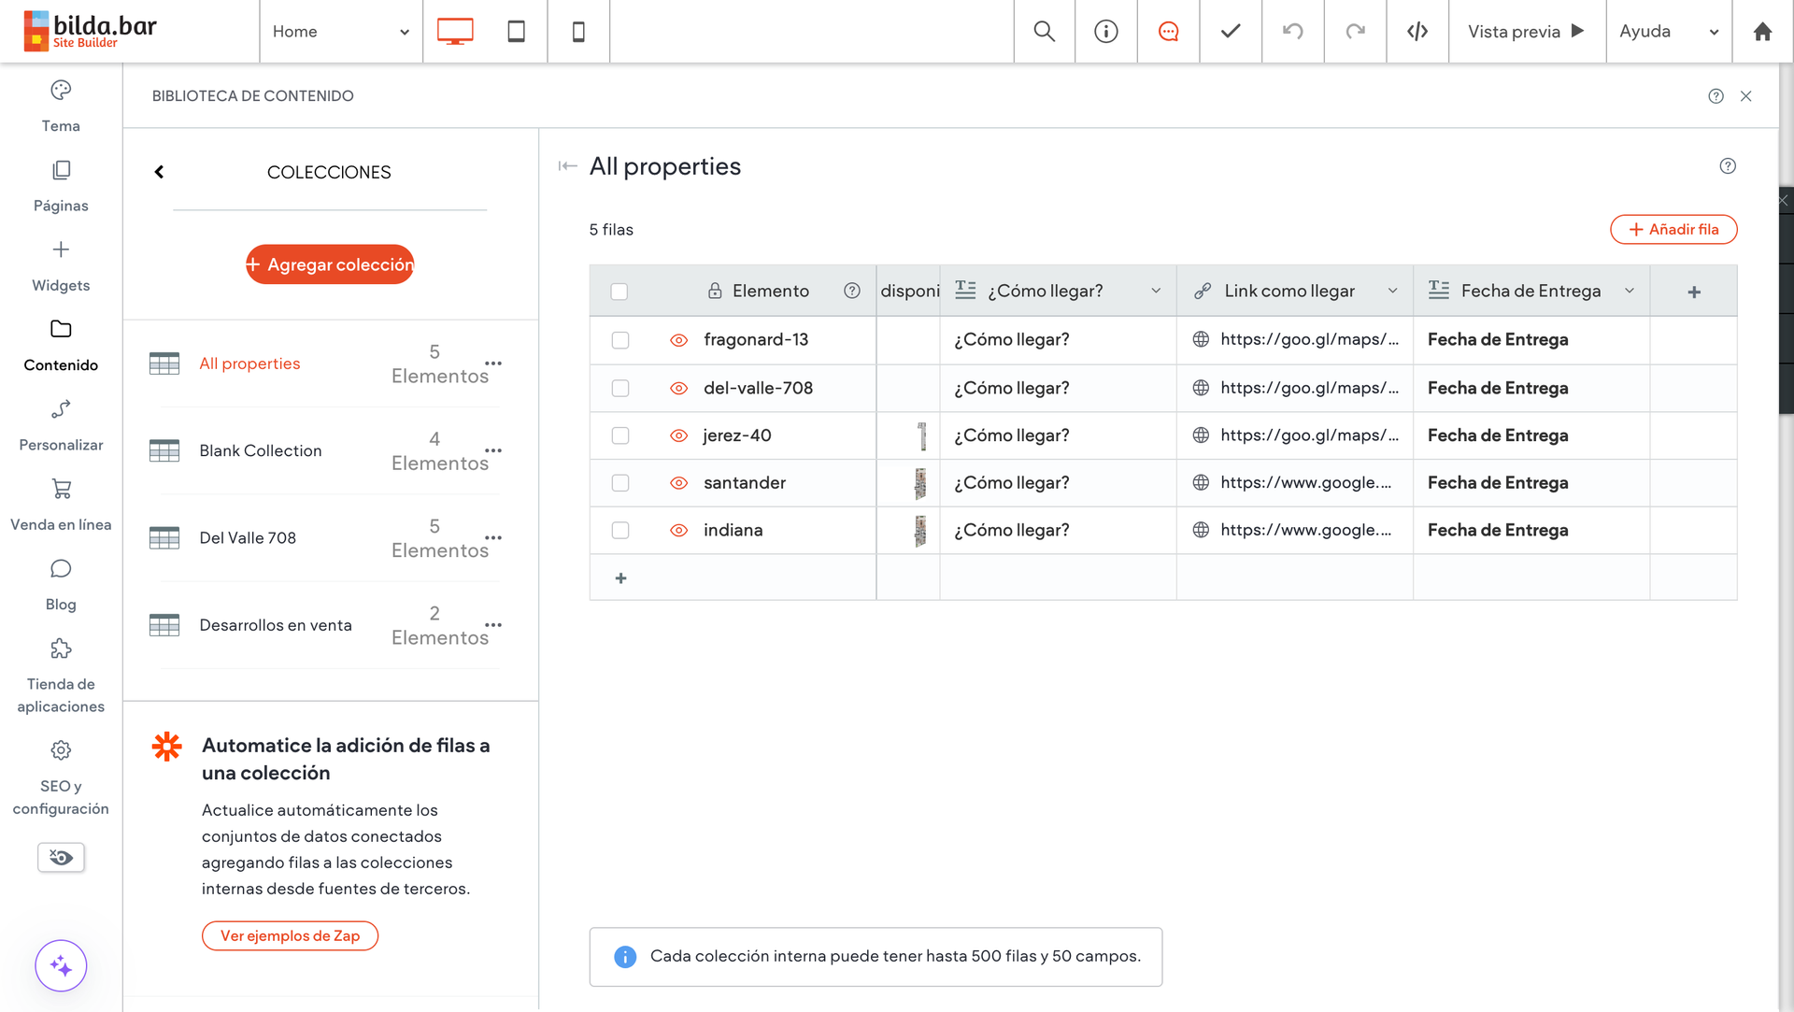The image size is (1794, 1012).
Task: Open globe link icon in fragonard-13 row
Action: [x=1201, y=340]
